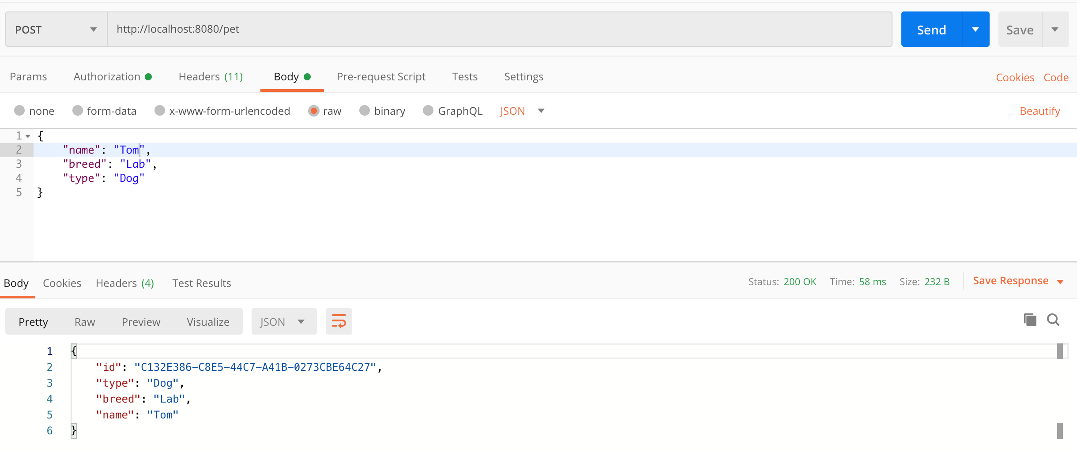This screenshot has width=1077, height=452.
Task: Open the Pre-request Script tab
Action: tap(381, 76)
